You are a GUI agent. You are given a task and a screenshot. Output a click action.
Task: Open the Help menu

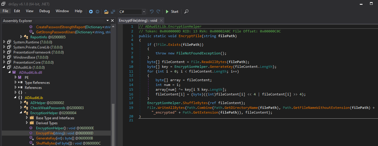pyautogui.click(x=79, y=11)
